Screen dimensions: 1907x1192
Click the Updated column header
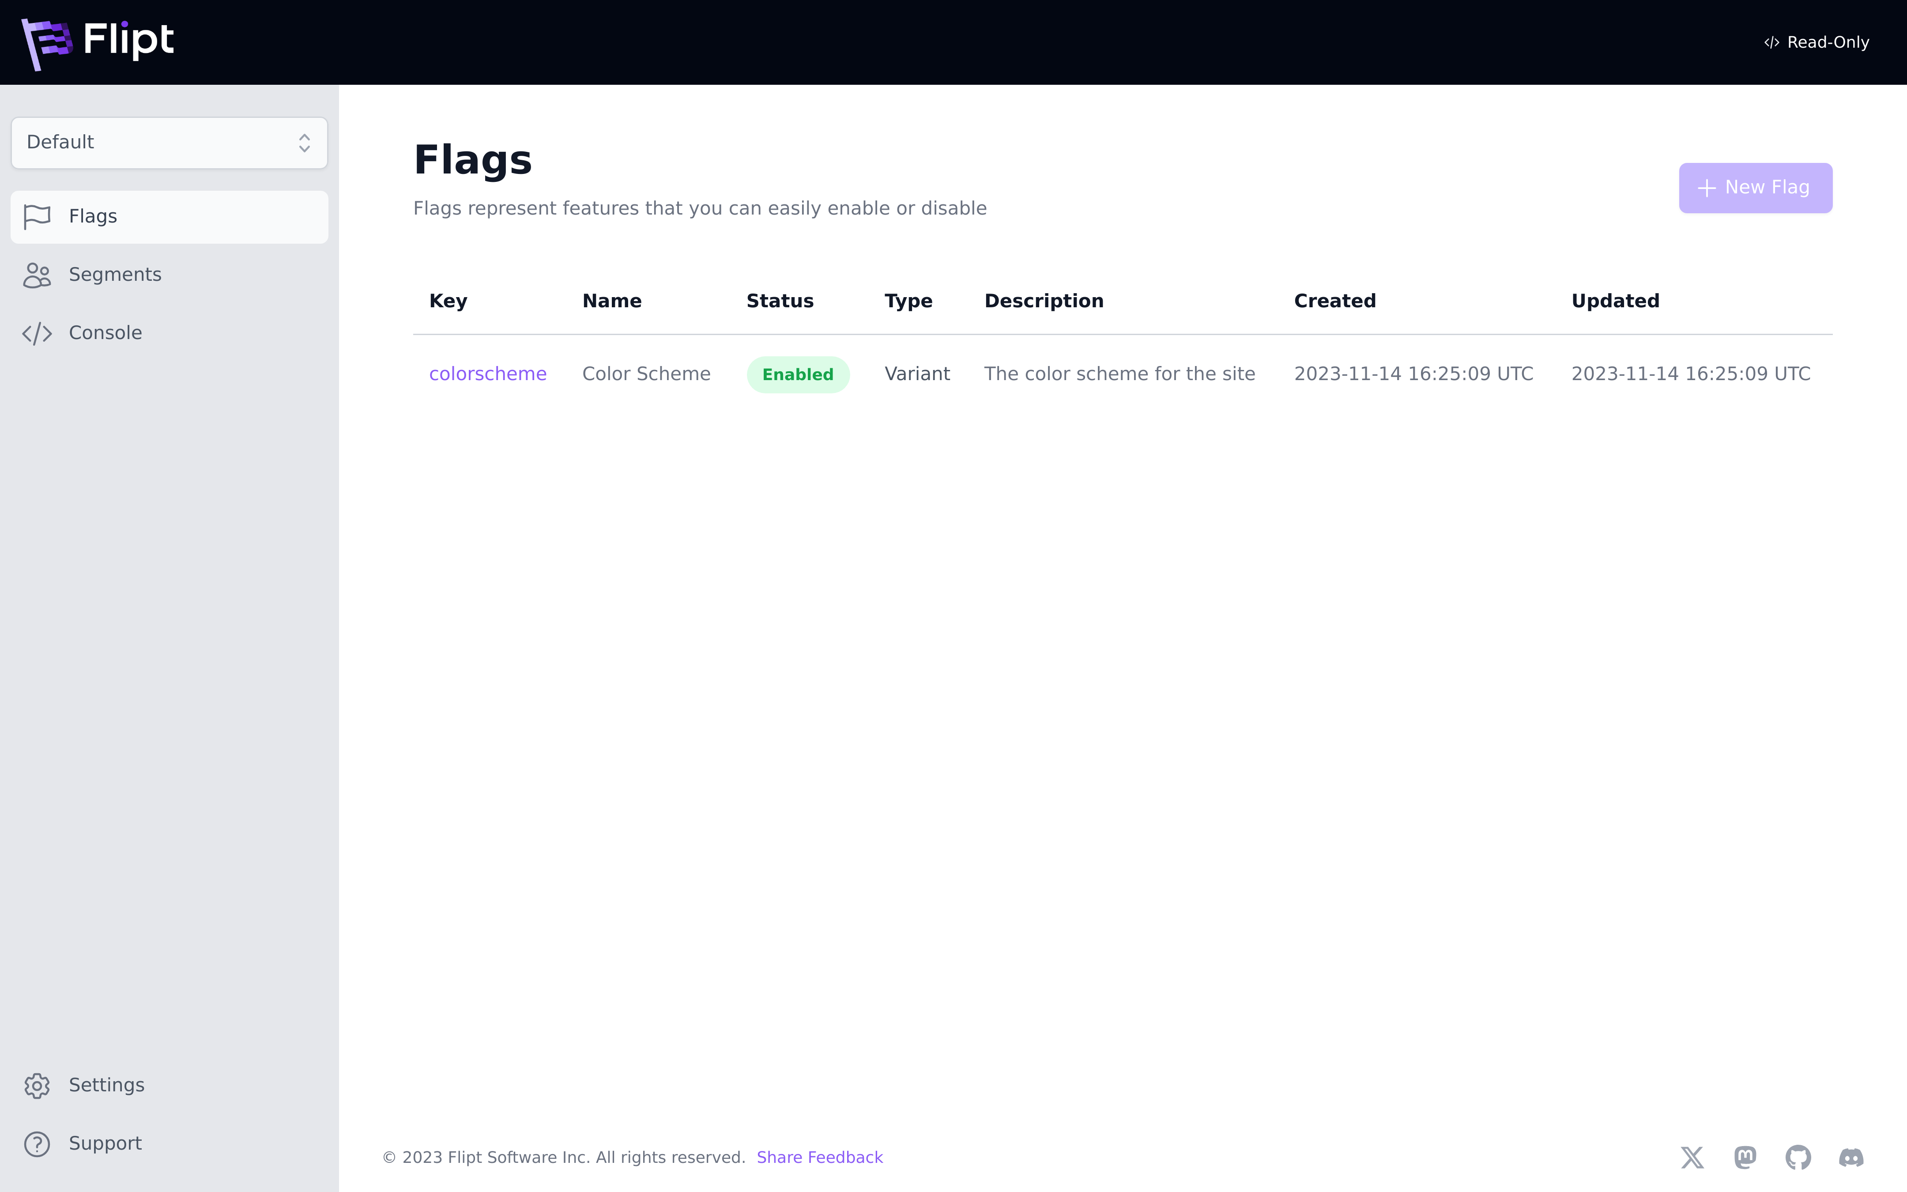pos(1615,301)
